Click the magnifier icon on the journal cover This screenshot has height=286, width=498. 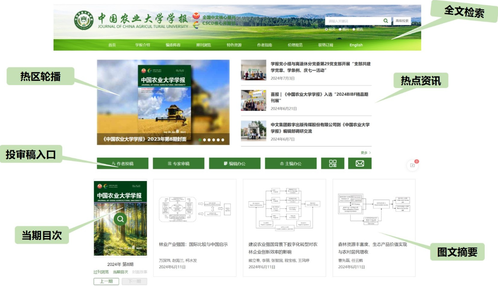[x=120, y=219]
